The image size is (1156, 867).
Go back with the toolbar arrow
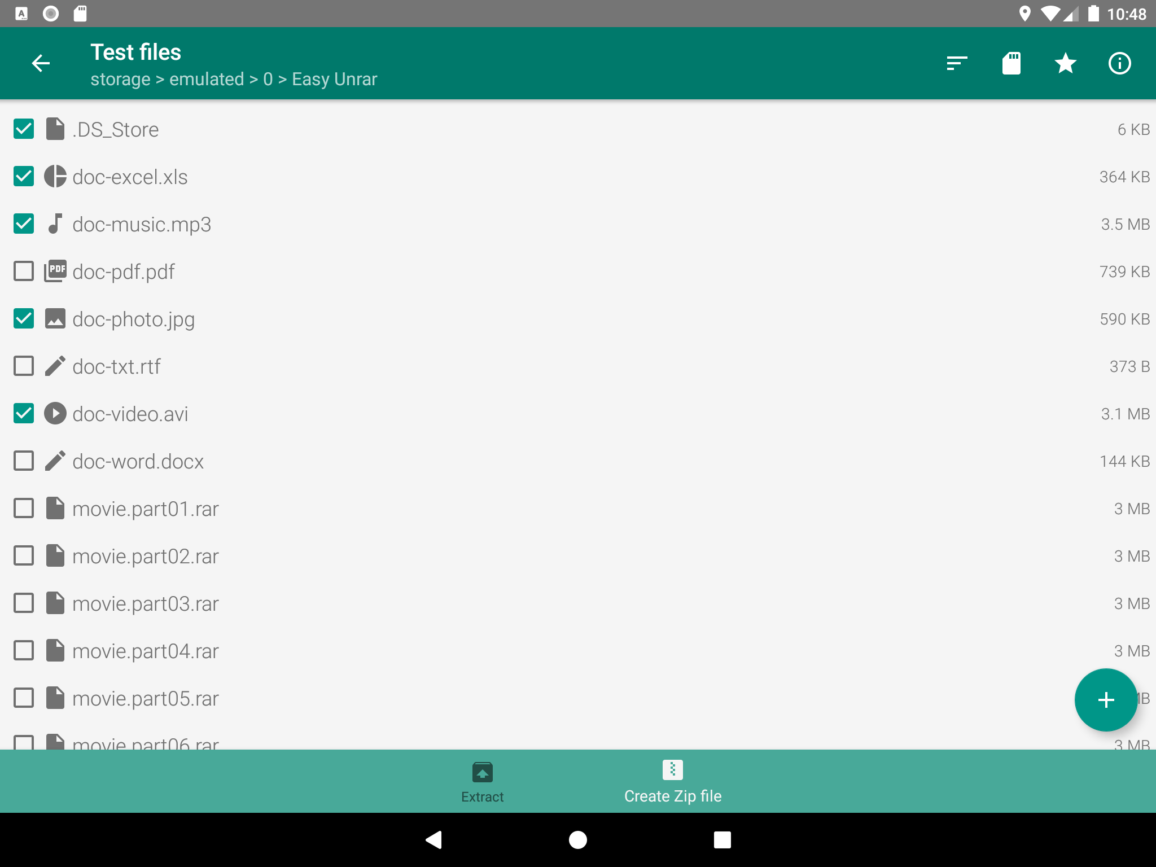[41, 63]
